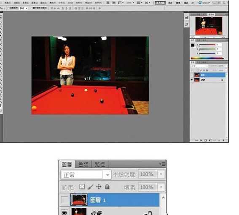The height and width of the screenshot is (215, 239).
Task: Open the first menu 檔案 in menu bar
Action: 8,3
